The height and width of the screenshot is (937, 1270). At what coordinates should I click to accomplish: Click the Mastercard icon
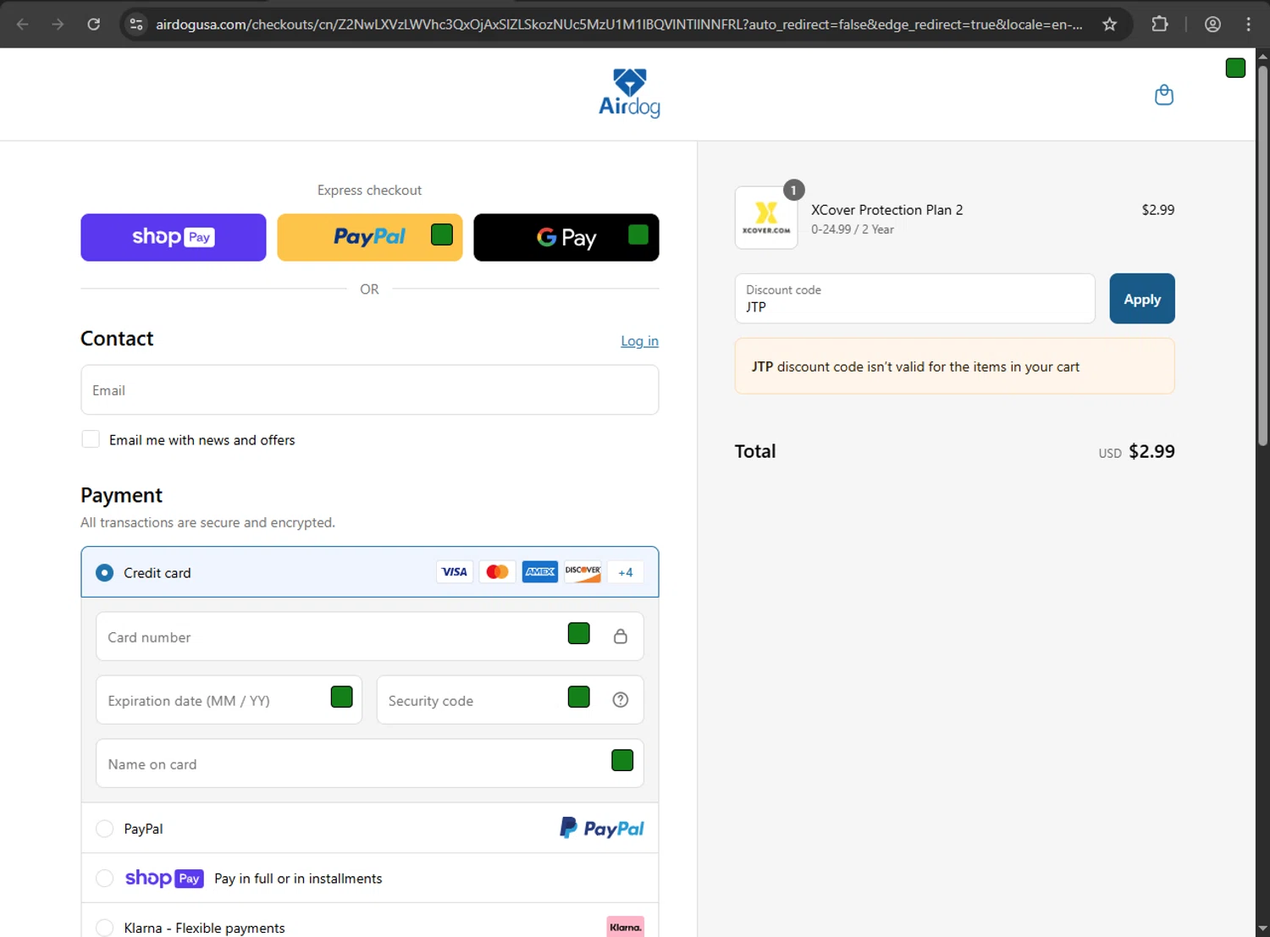(x=497, y=572)
